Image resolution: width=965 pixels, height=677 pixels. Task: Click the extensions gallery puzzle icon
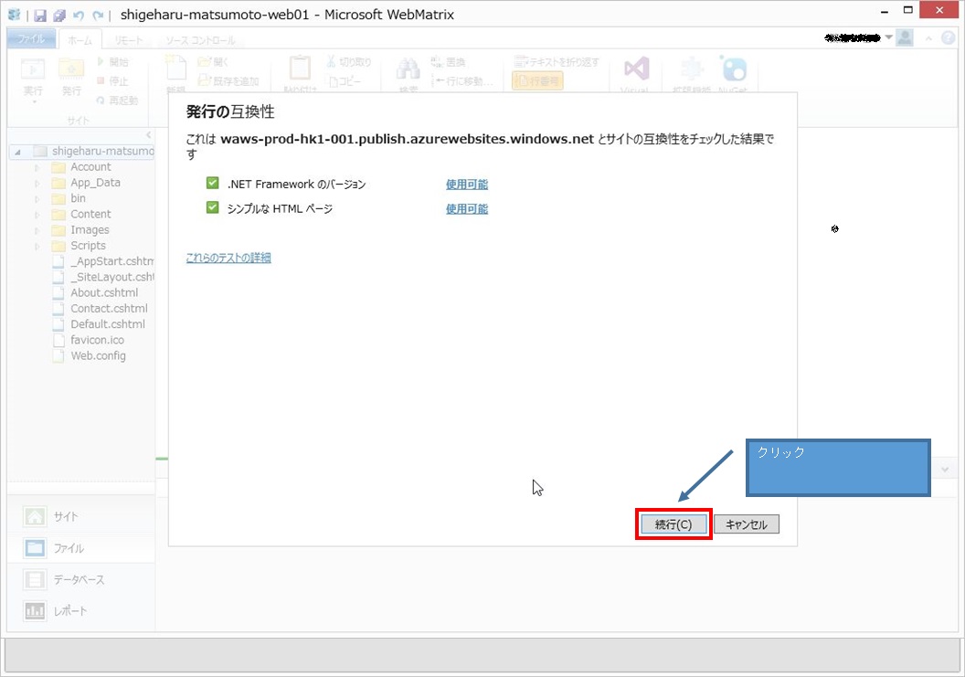tap(692, 69)
